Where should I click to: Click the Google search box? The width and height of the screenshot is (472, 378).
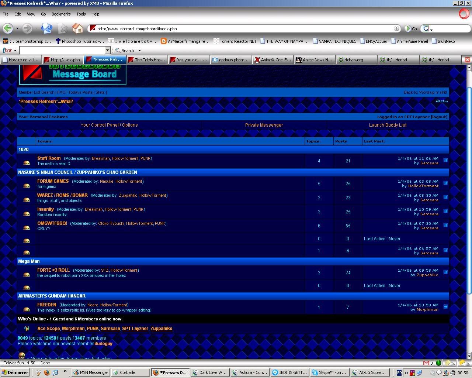point(445,29)
